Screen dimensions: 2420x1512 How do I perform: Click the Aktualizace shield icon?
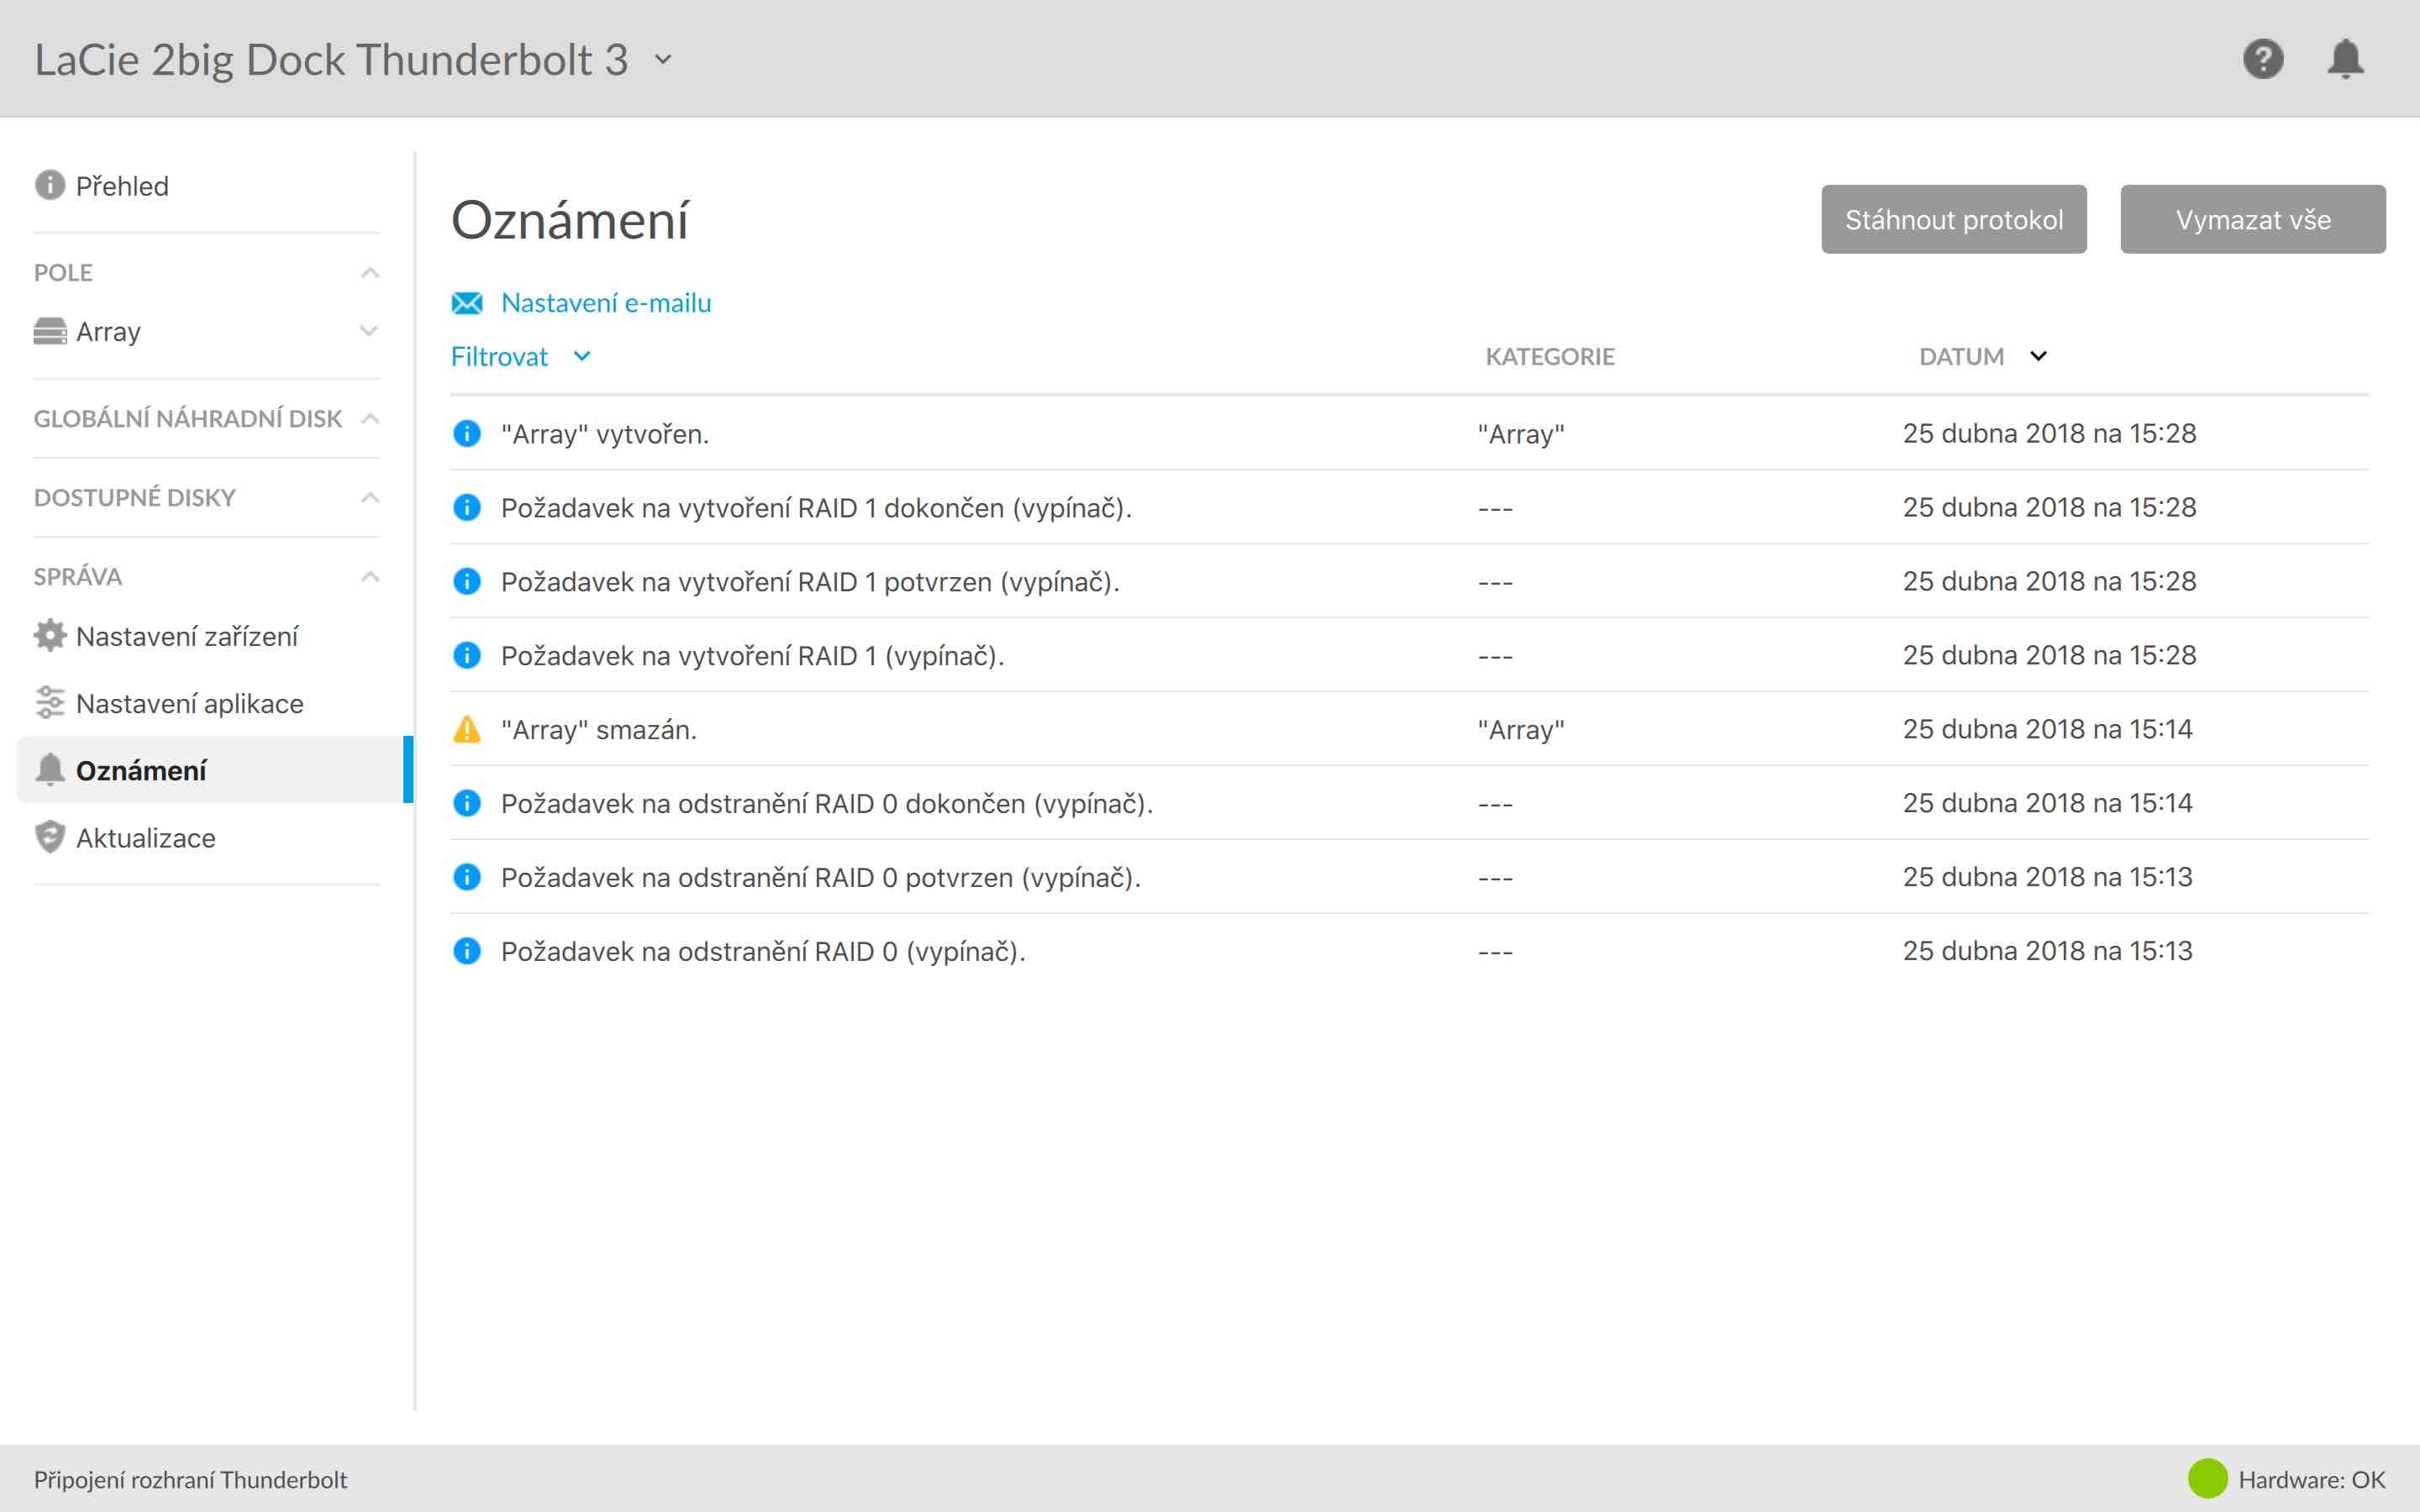pos(49,837)
